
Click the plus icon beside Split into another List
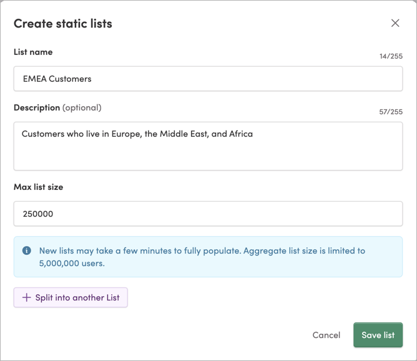click(26, 298)
